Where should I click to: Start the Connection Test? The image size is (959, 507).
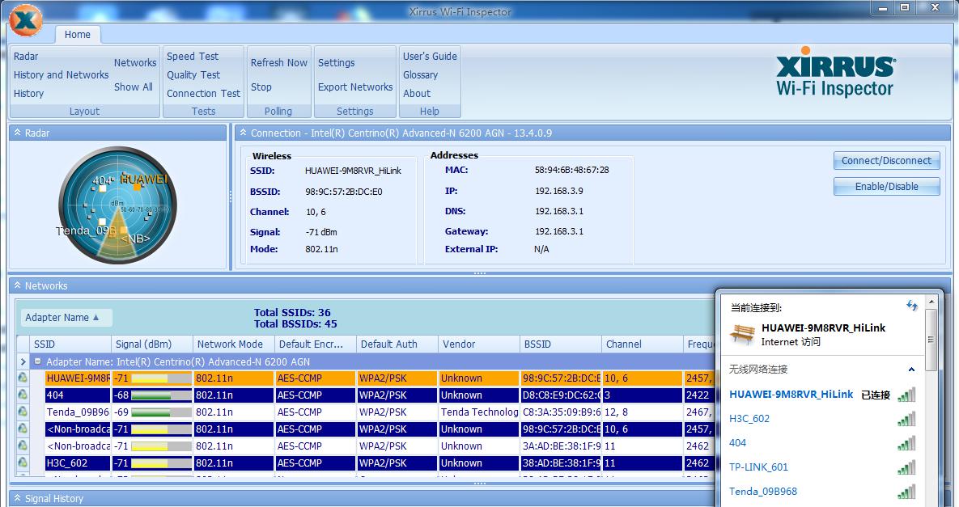point(204,94)
